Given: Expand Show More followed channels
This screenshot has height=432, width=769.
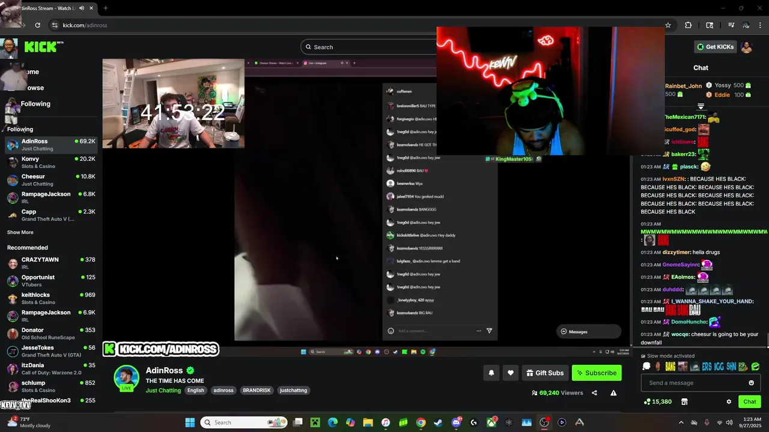Looking at the screenshot, I should pos(20,232).
